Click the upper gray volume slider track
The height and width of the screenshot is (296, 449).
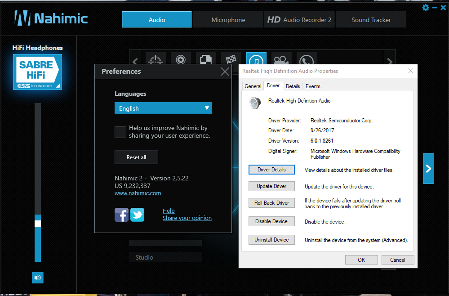pyautogui.click(x=38, y=159)
